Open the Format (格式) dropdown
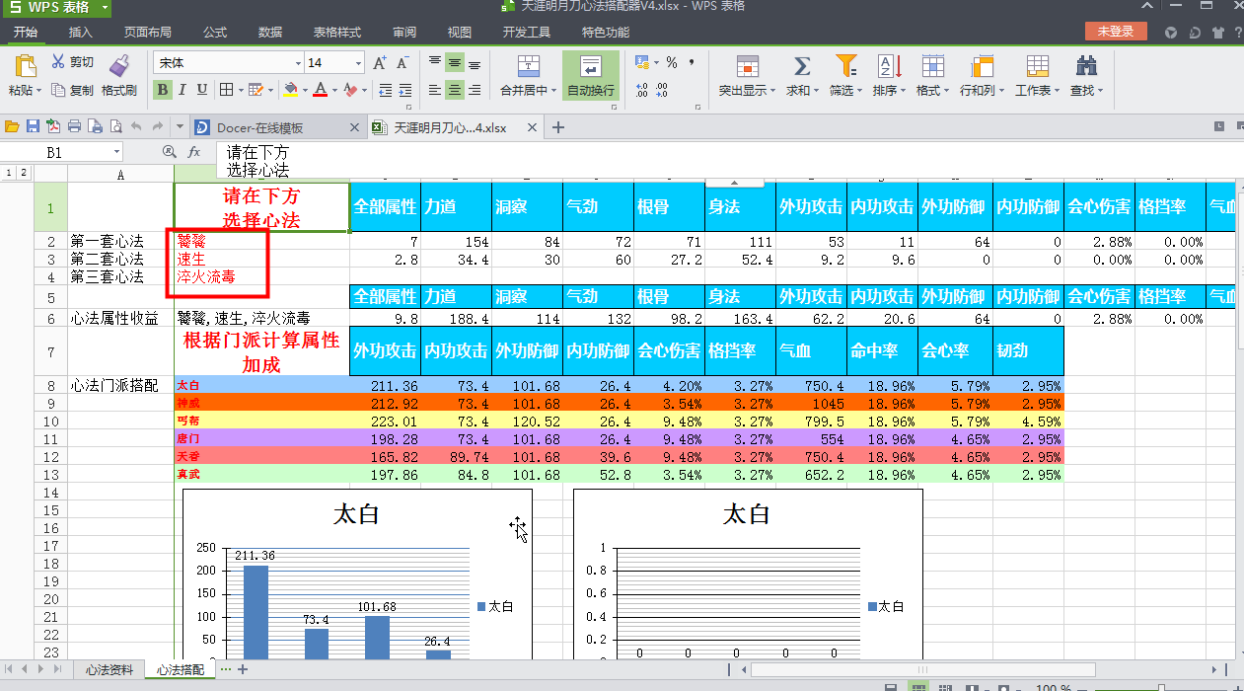The image size is (1244, 691). coord(932,75)
